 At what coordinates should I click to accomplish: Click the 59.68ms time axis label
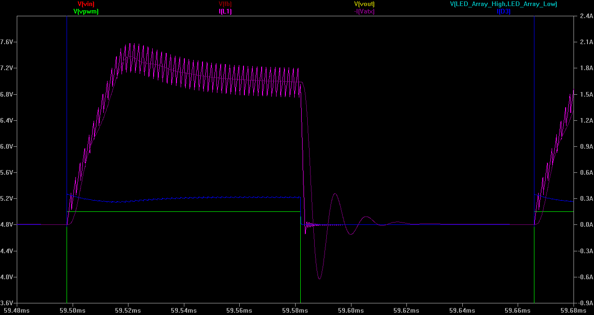573,310
